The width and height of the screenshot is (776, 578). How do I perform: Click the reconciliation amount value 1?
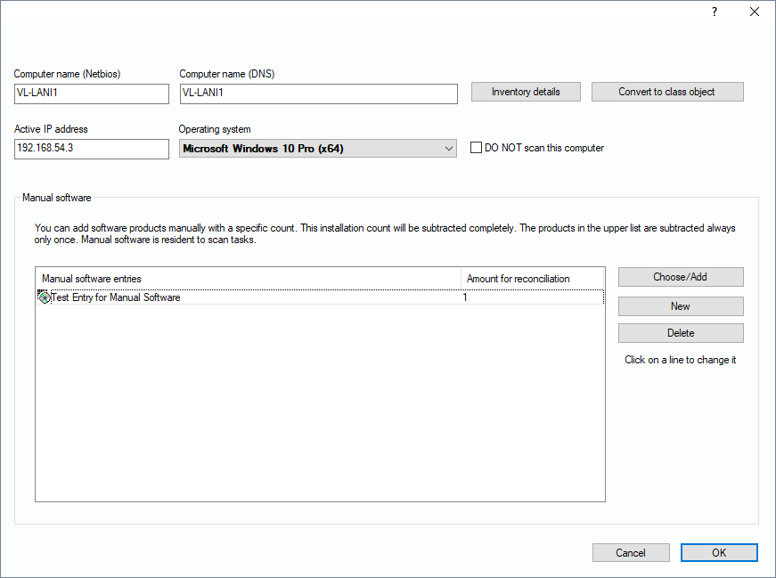click(465, 297)
